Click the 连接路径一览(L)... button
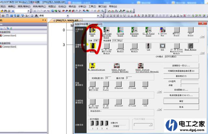This screenshot has height=134, width=208. point(181,66)
